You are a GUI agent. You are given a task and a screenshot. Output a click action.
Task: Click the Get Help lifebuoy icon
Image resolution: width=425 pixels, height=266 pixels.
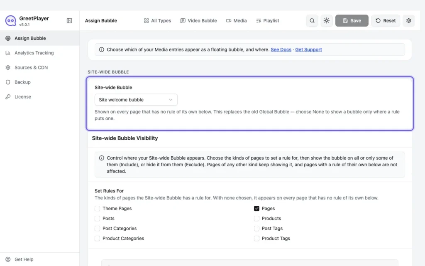click(x=8, y=259)
